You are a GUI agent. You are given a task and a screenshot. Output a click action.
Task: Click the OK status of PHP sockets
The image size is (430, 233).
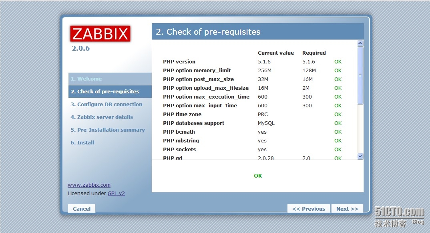coord(338,149)
